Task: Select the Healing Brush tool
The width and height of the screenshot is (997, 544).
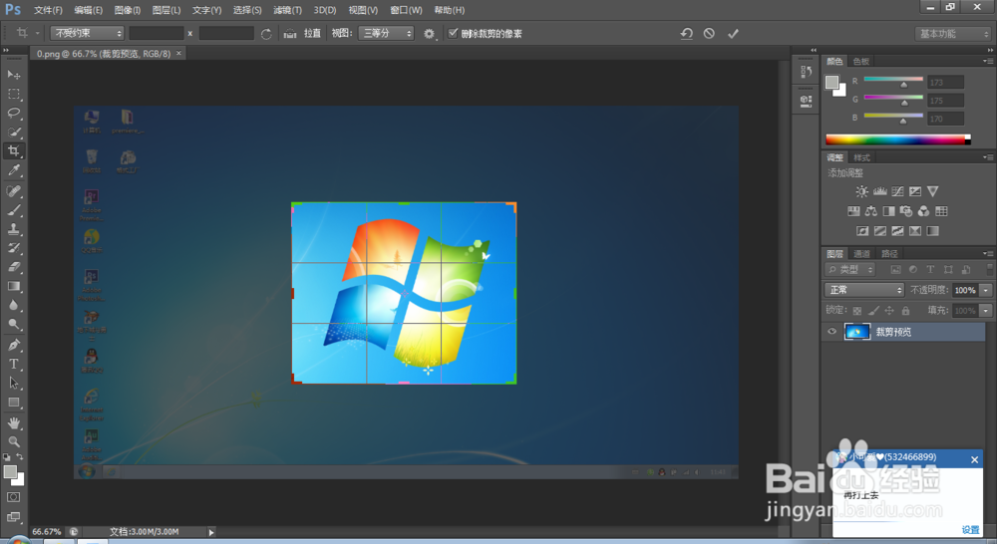Action: (13, 190)
